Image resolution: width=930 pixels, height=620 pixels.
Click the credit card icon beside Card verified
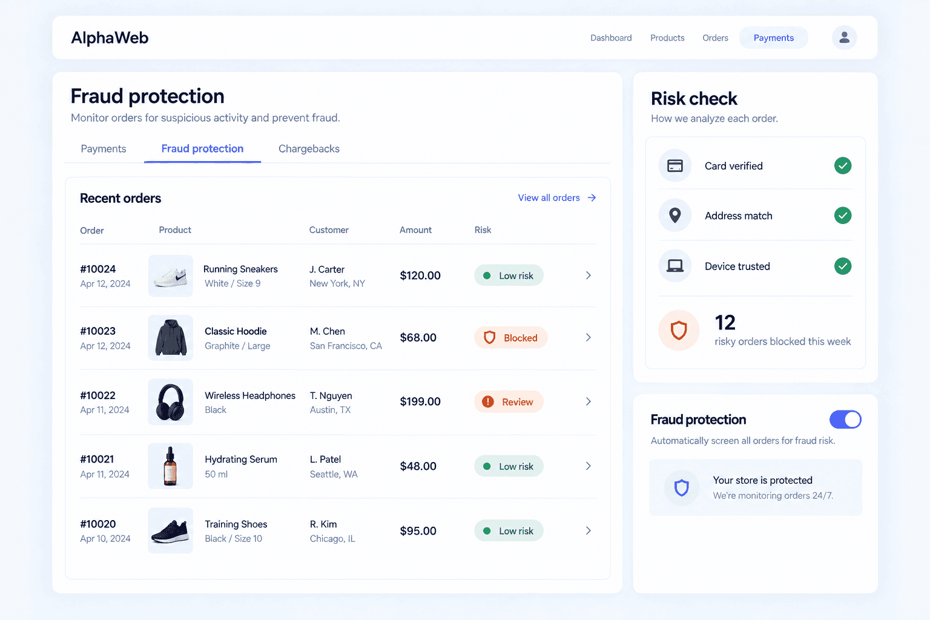coord(675,165)
